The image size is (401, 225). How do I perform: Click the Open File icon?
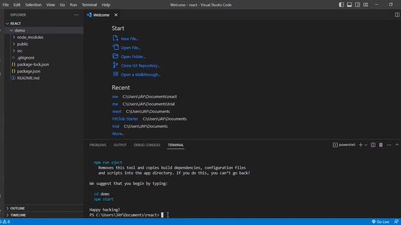click(x=115, y=47)
